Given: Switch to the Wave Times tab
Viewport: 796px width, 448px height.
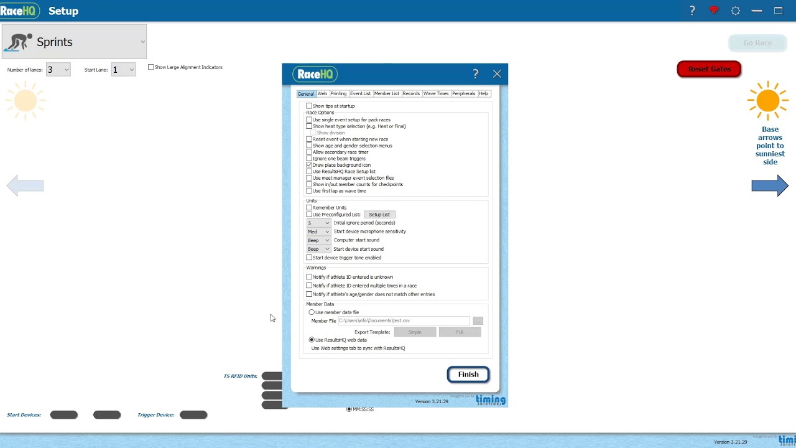Looking at the screenshot, I should click(436, 93).
